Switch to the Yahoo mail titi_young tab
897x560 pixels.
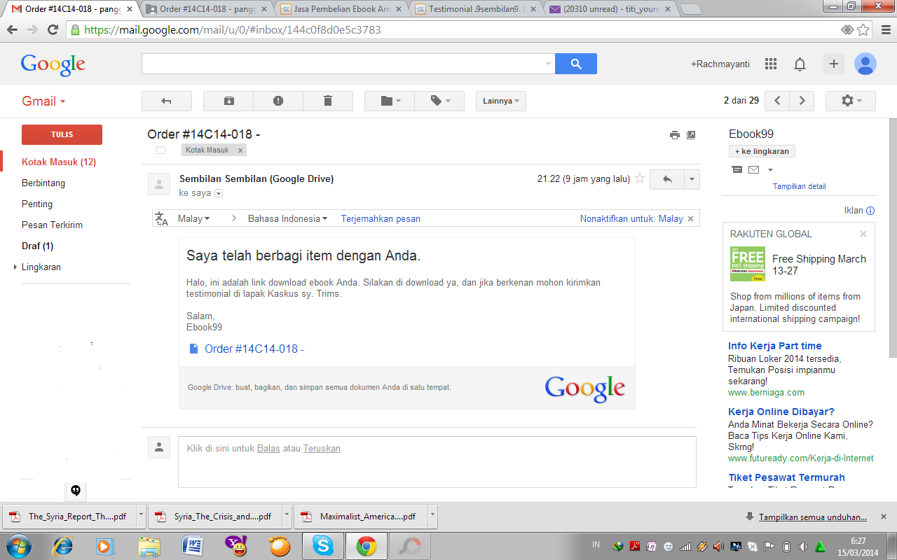tap(610, 9)
